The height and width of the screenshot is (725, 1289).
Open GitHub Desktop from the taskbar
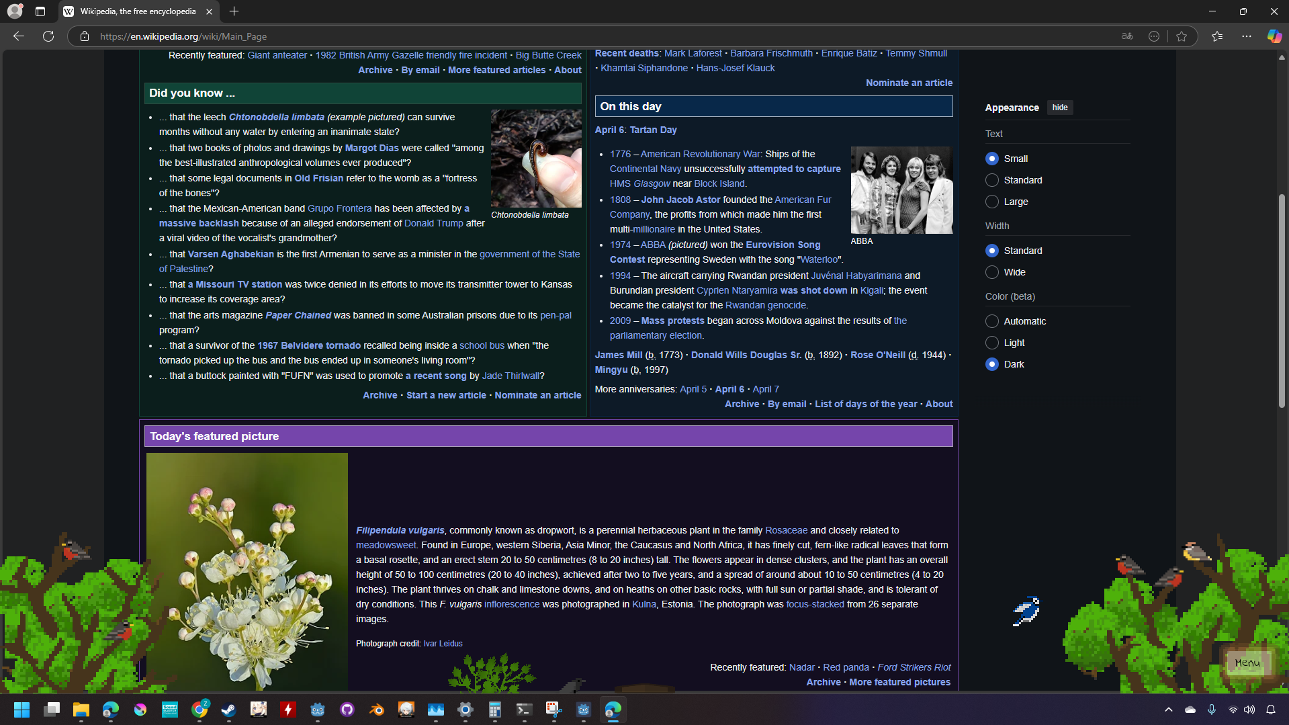(x=347, y=710)
